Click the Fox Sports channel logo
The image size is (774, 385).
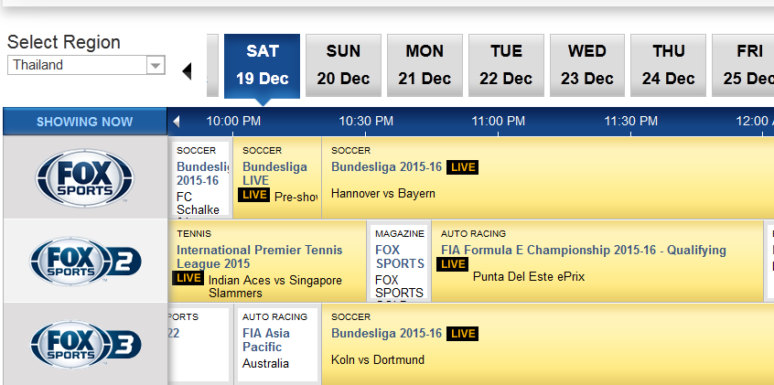coord(84,178)
